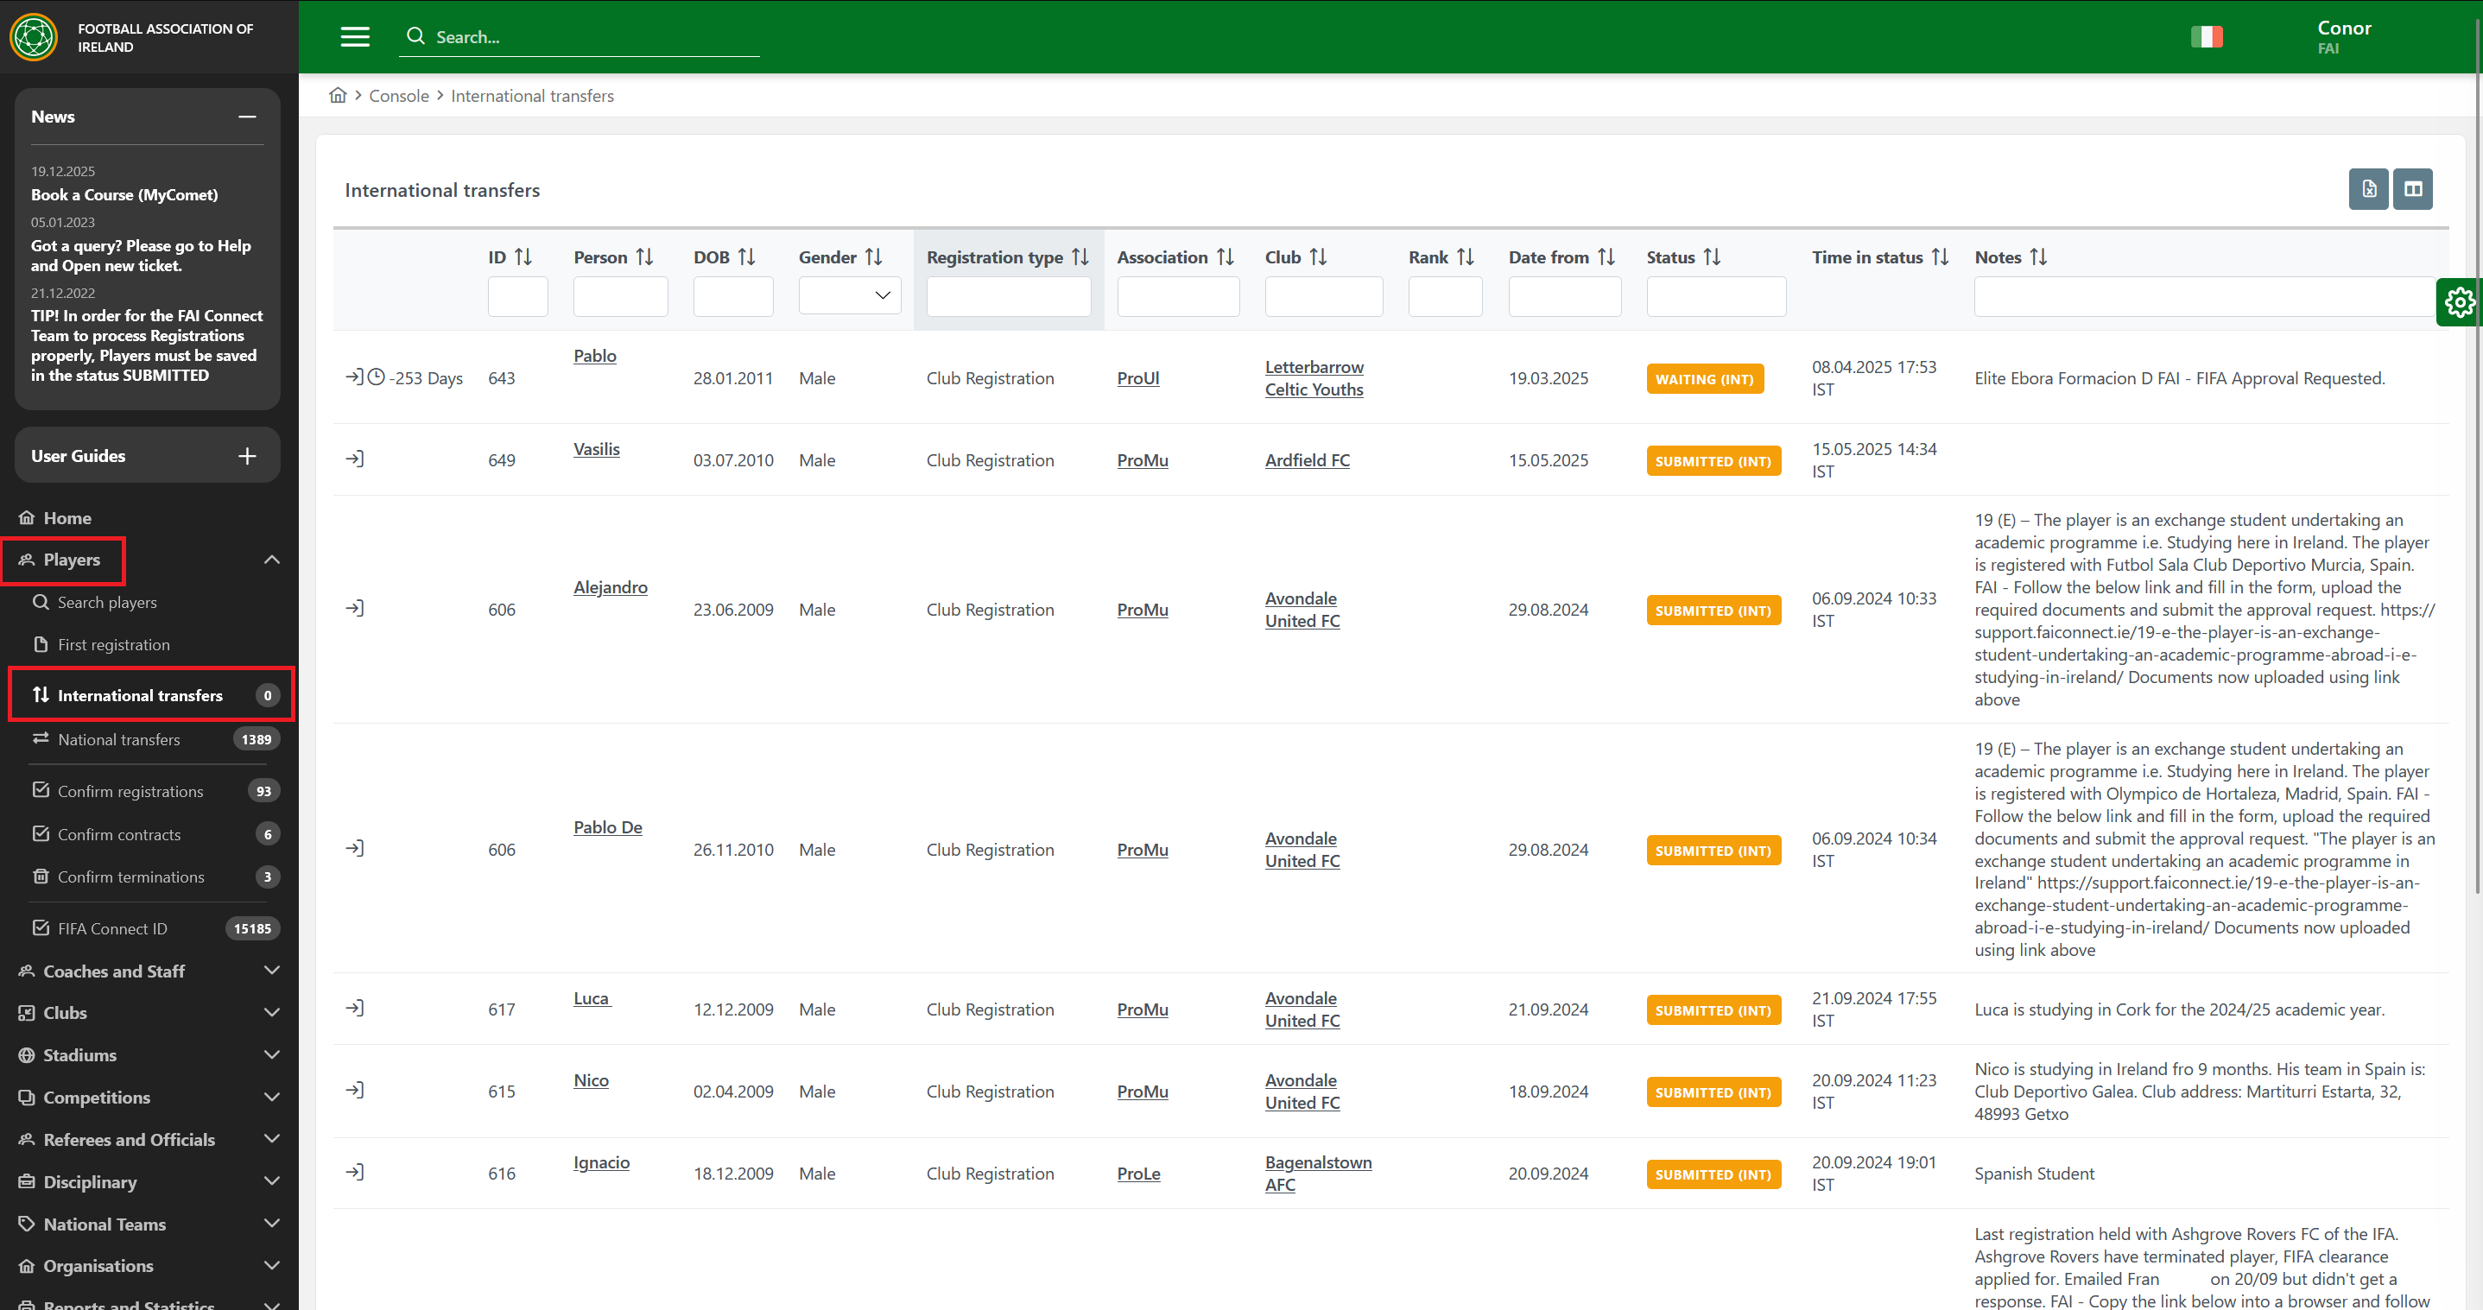Open Pablo's transfer row arrow icon
Viewport: 2483px width, 1310px height.
click(x=355, y=377)
